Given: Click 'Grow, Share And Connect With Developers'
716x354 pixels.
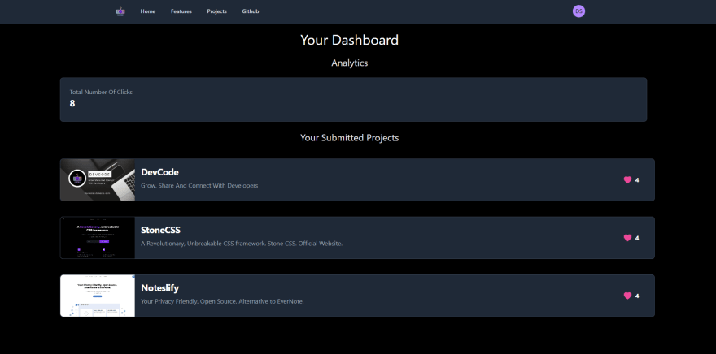Looking at the screenshot, I should pos(199,186).
